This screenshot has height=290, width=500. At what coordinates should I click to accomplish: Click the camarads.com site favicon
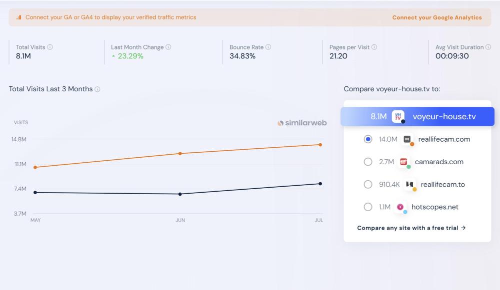point(404,162)
